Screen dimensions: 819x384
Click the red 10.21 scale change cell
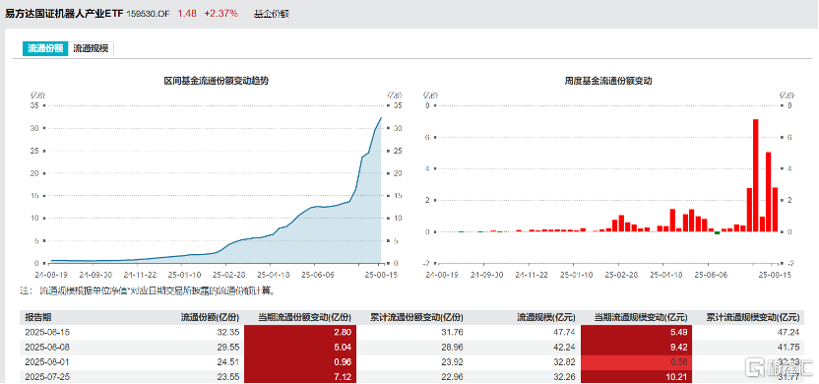[x=636, y=376]
